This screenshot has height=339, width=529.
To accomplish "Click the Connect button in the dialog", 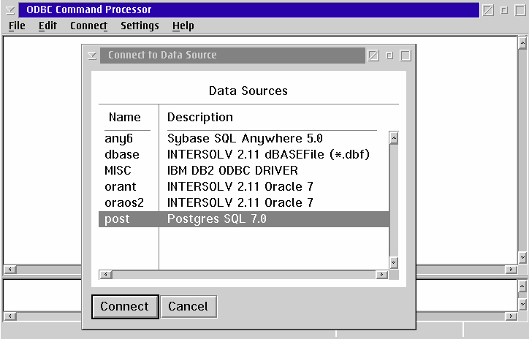I will pyautogui.click(x=125, y=307).
